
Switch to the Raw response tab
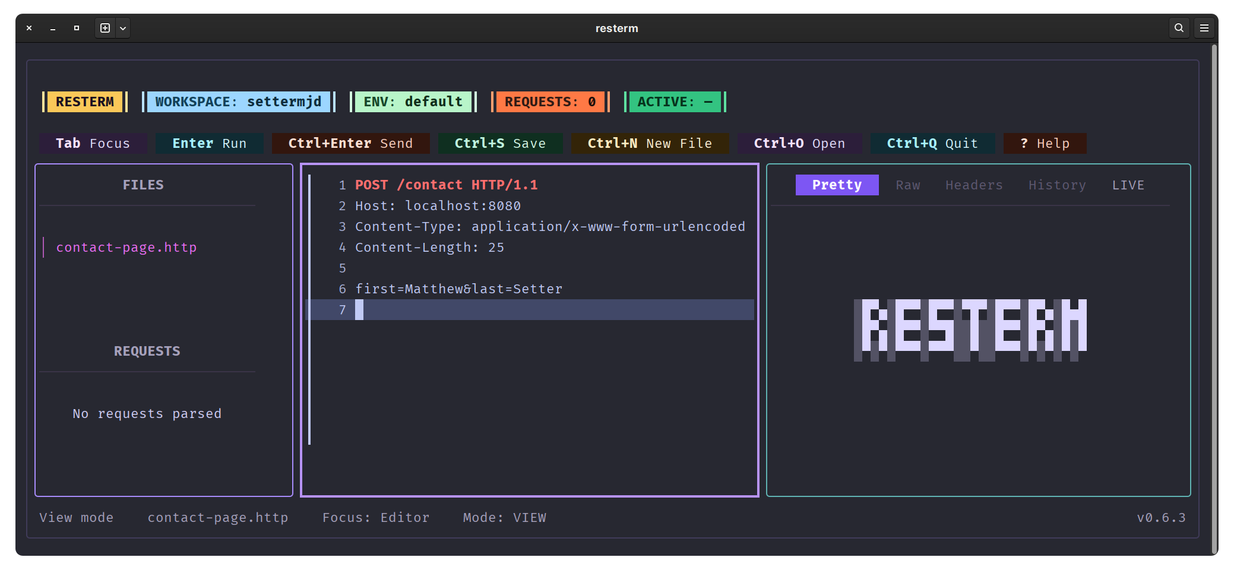(x=907, y=185)
